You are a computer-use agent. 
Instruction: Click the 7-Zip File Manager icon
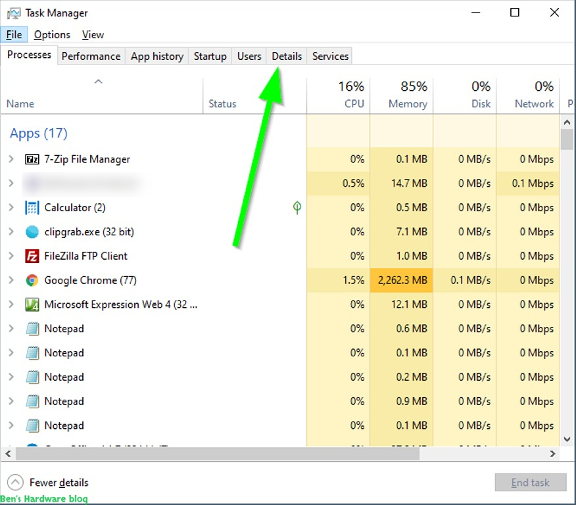(x=32, y=159)
